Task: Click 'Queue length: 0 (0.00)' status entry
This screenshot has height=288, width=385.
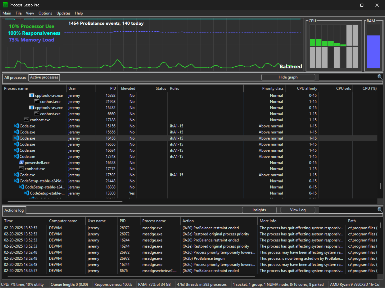Action: click(69, 284)
